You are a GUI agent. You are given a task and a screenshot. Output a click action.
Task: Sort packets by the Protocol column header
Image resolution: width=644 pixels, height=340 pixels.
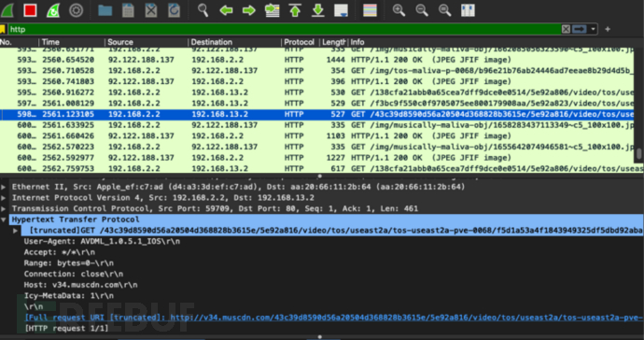[x=299, y=42]
